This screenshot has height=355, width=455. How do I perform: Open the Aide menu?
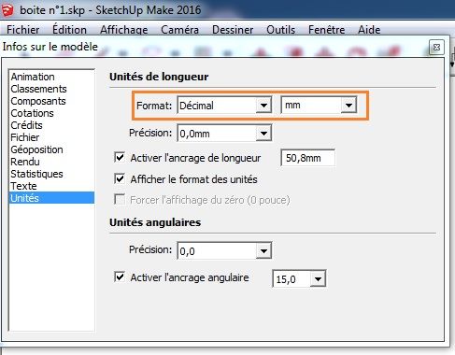(369, 30)
